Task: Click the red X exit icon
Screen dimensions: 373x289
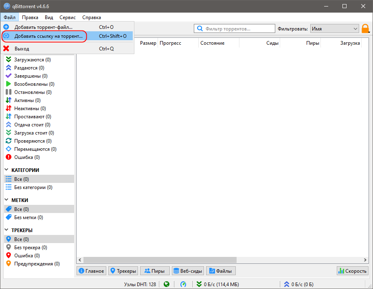Action: (x=6, y=48)
